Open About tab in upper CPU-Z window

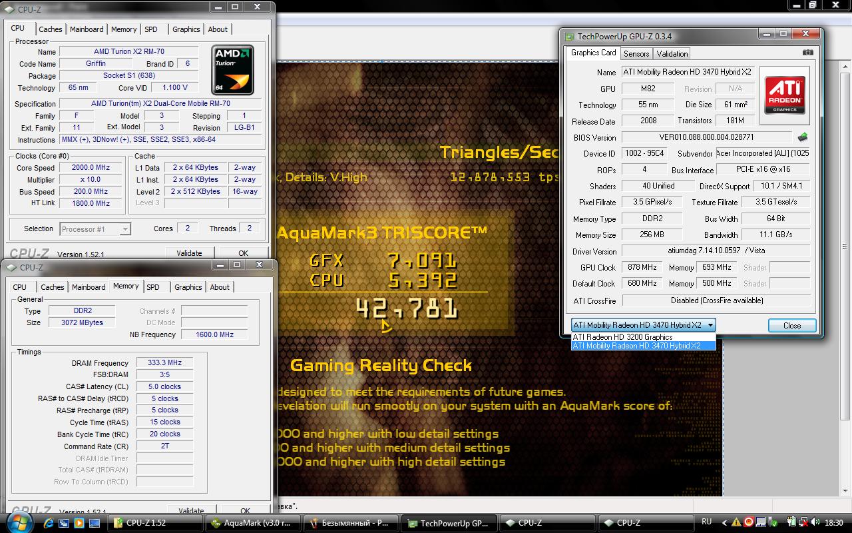click(x=218, y=29)
